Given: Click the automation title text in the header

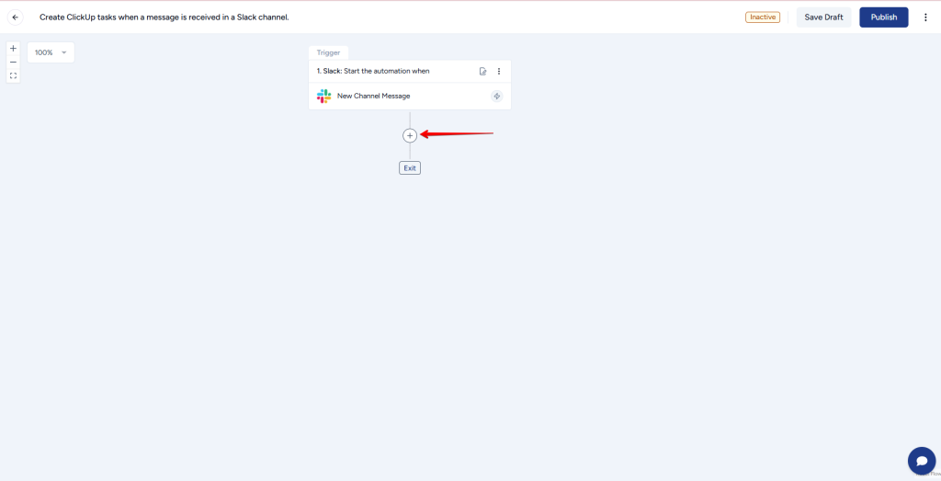Looking at the screenshot, I should 164,17.
